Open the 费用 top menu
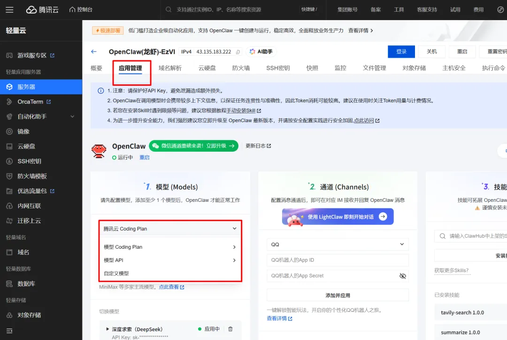 click(478, 10)
